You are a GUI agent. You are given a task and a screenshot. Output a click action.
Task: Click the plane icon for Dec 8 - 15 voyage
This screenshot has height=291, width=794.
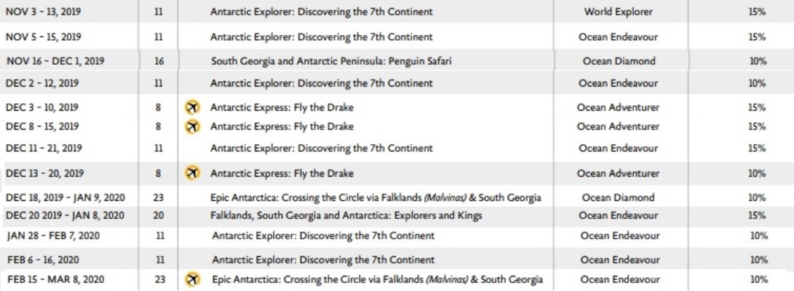pyautogui.click(x=191, y=127)
